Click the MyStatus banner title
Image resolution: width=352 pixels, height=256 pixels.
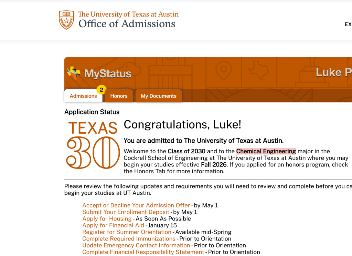(x=108, y=74)
